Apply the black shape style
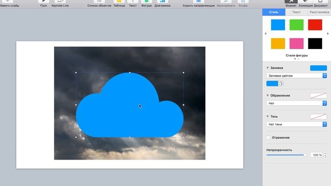 point(315,43)
